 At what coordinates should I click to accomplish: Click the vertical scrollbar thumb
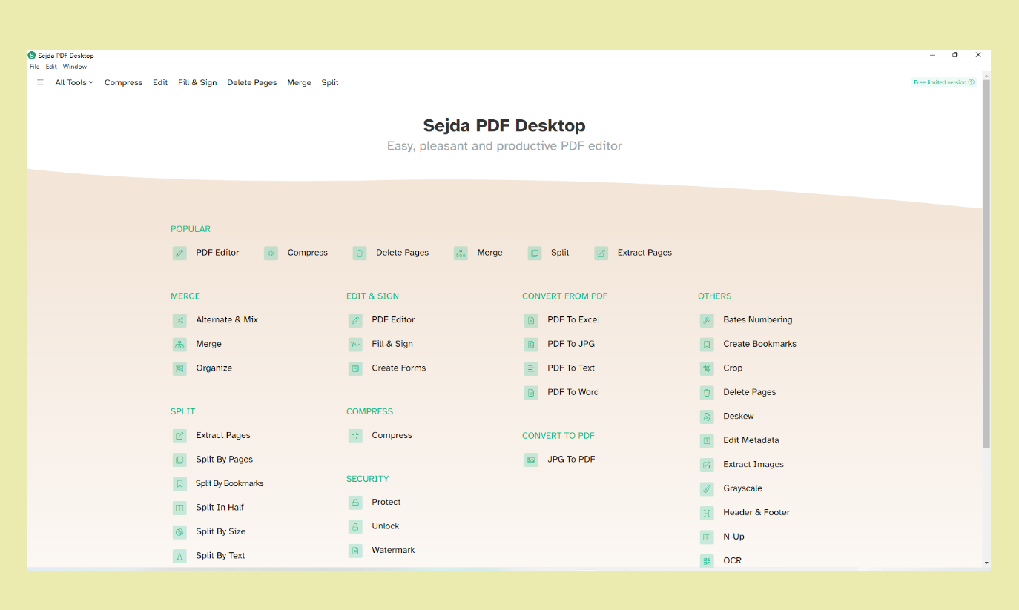(x=986, y=264)
